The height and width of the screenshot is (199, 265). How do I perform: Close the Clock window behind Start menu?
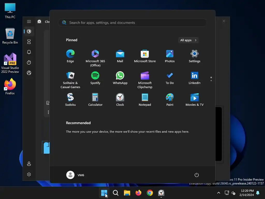pyautogui.click(x=224, y=21)
